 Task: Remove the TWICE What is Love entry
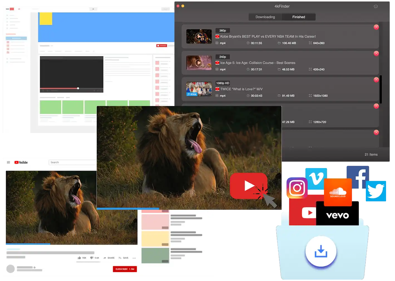click(x=376, y=80)
